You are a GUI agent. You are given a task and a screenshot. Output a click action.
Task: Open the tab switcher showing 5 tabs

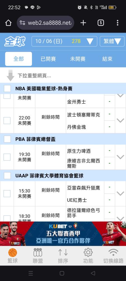coord(101,23)
